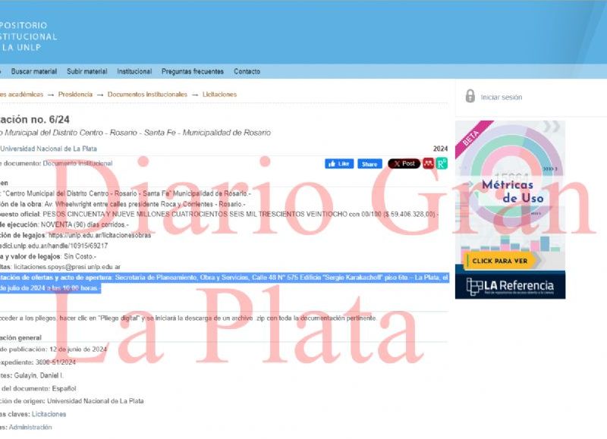Click the LA Referencia logo
The height and width of the screenshot is (439, 607).
point(510,286)
